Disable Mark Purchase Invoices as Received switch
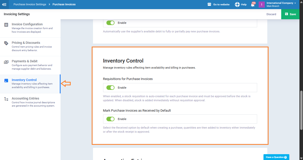Viewport: 303px width, 160px height. coord(110,119)
